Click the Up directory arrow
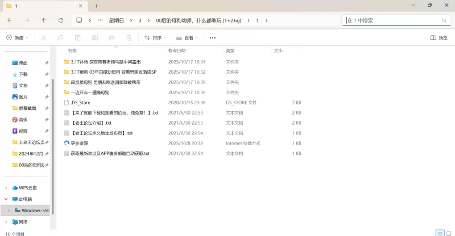 coord(44,20)
